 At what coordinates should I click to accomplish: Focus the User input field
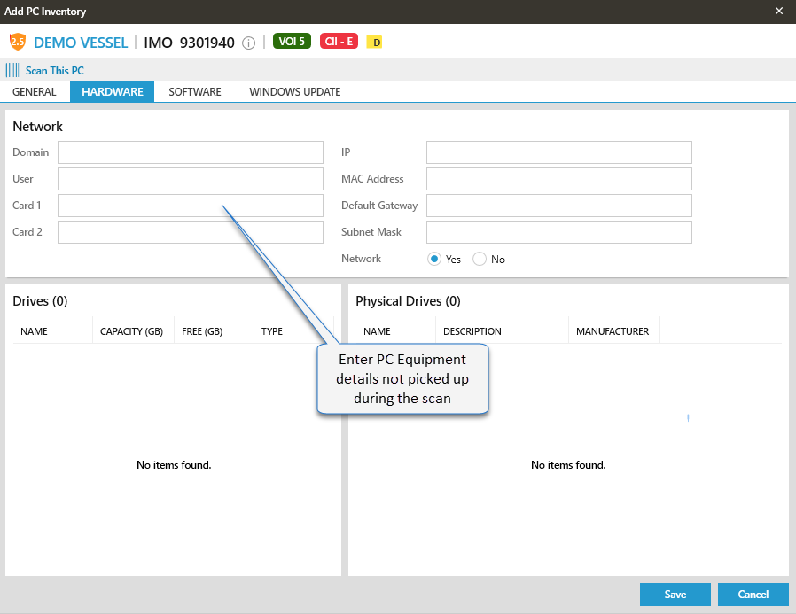[x=191, y=179]
